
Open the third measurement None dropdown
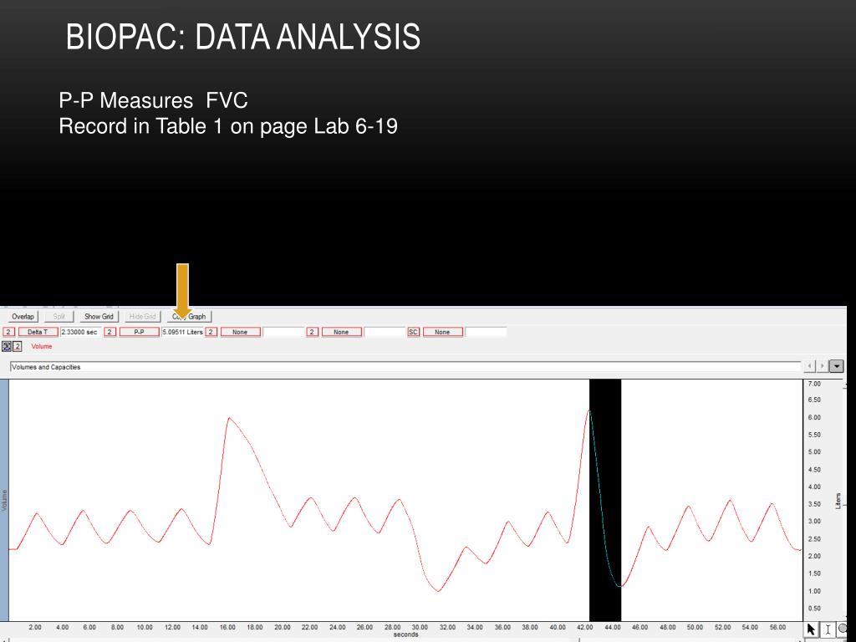point(240,332)
